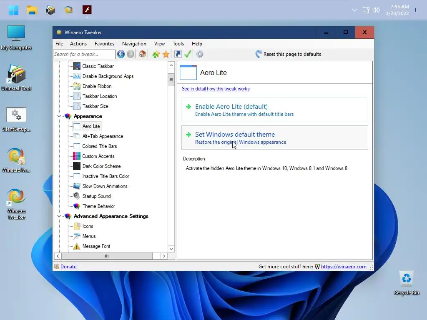Click horizontal scroll left arrow in tree
This screenshot has height=320, width=427.
(x=58, y=256)
